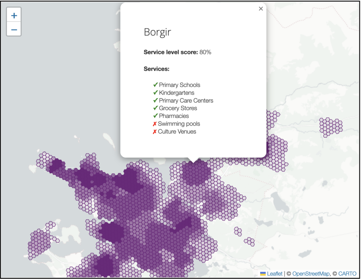Select the dark hexagon cluster under popup pointer

[x=195, y=172]
